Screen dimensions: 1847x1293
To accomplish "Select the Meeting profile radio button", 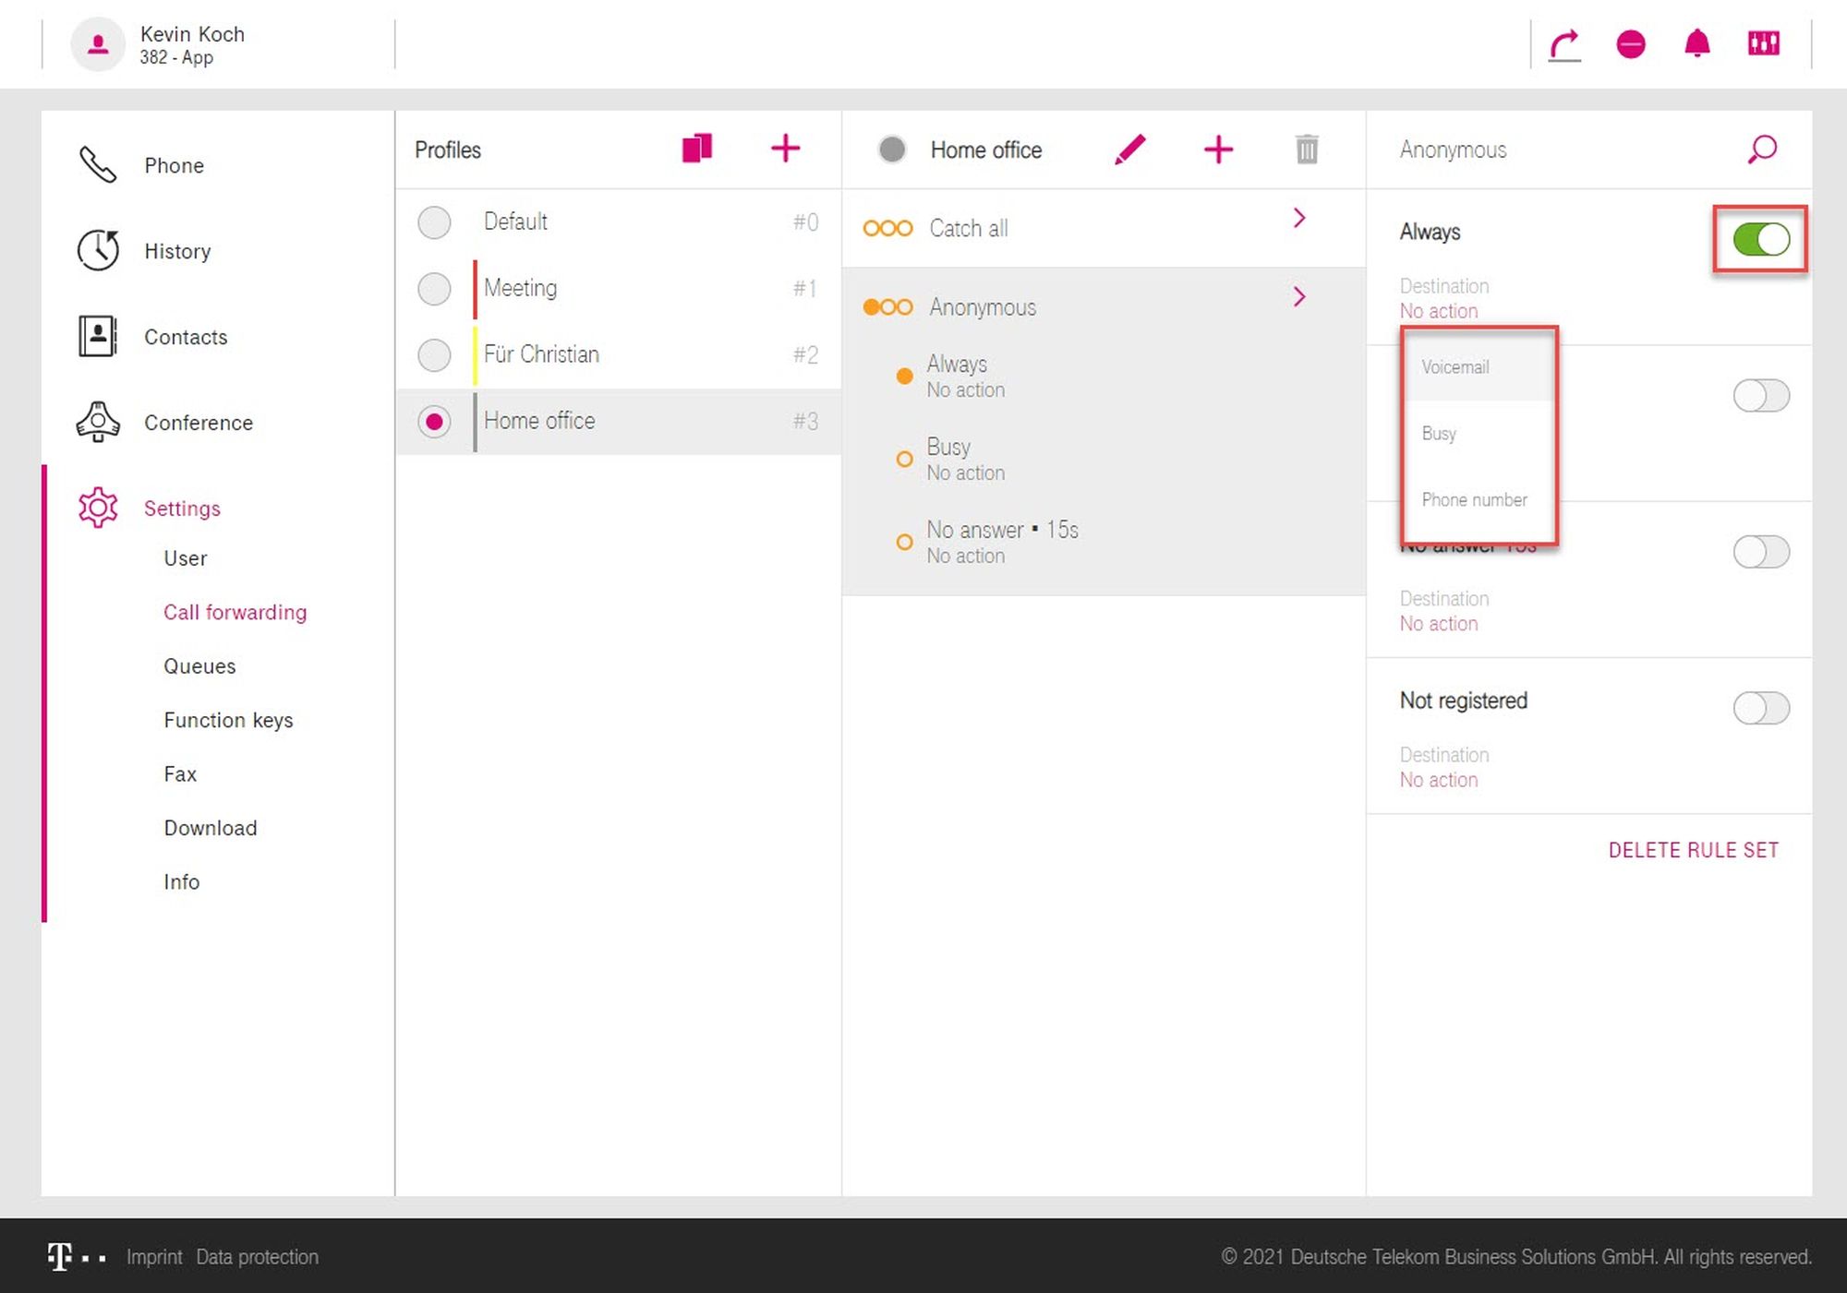I will (434, 289).
